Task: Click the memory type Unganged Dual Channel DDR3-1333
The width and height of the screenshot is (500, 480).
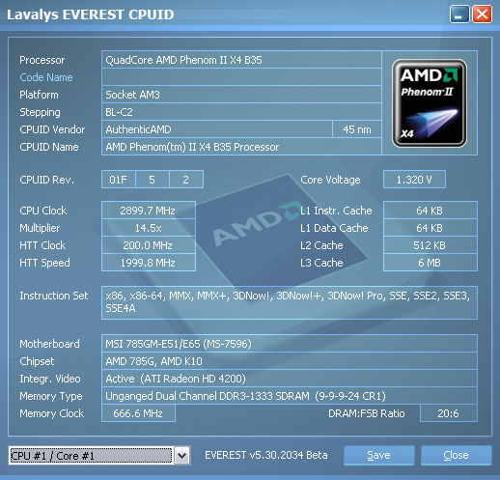Action: pos(290,396)
